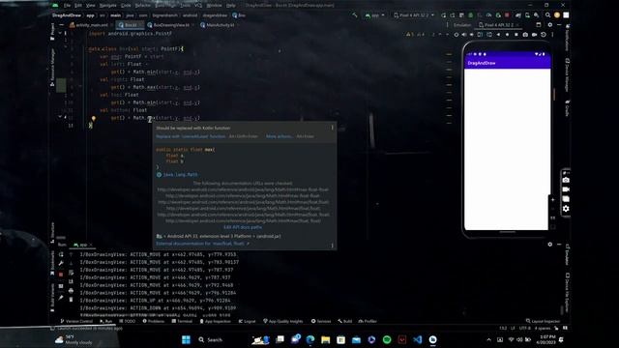Click 'Edit API docs paths' link
This screenshot has height=348, width=619.
coord(243,227)
